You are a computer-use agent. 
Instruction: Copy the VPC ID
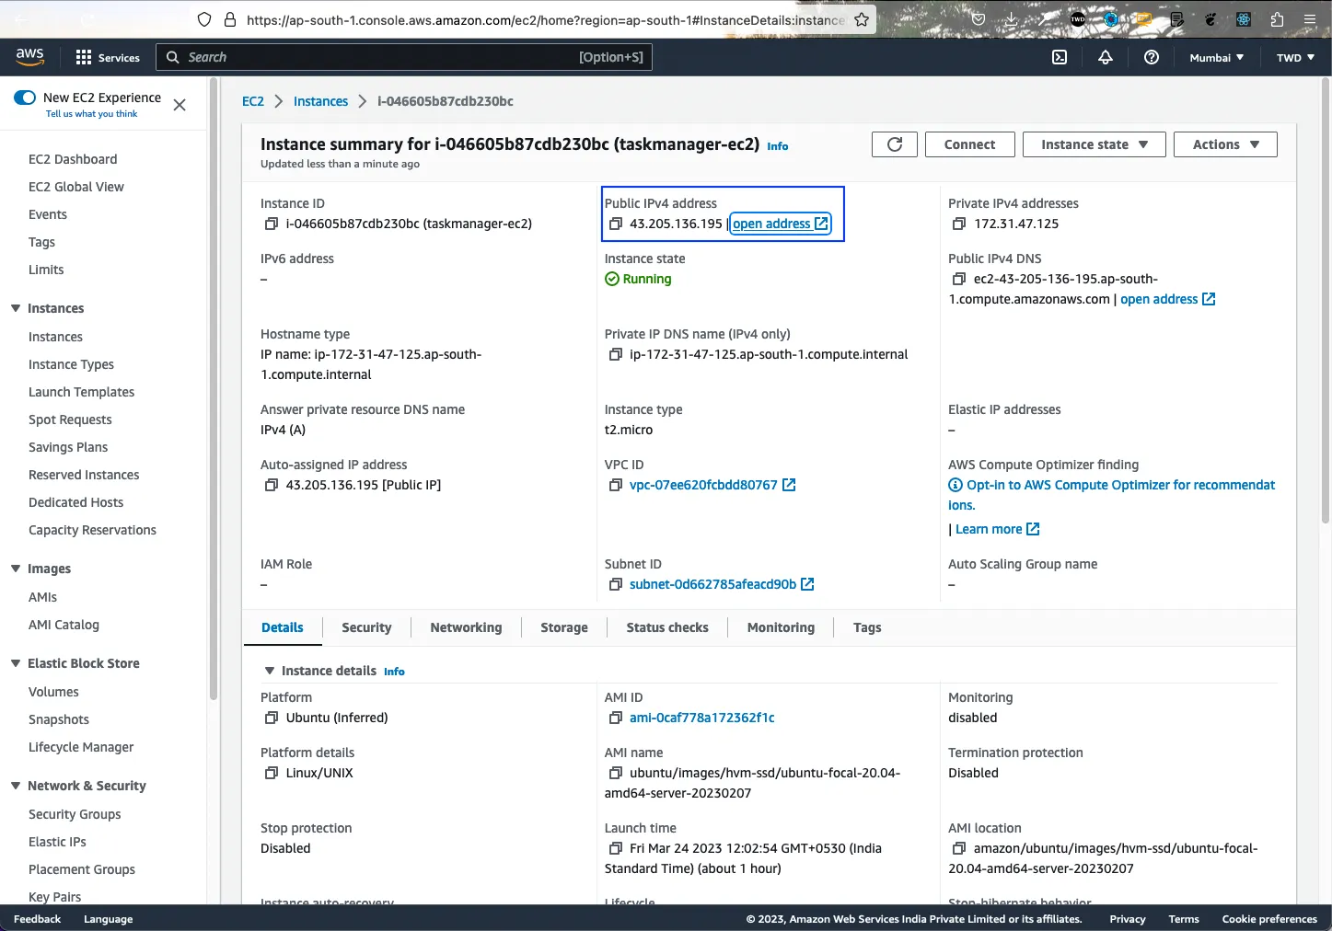point(616,485)
